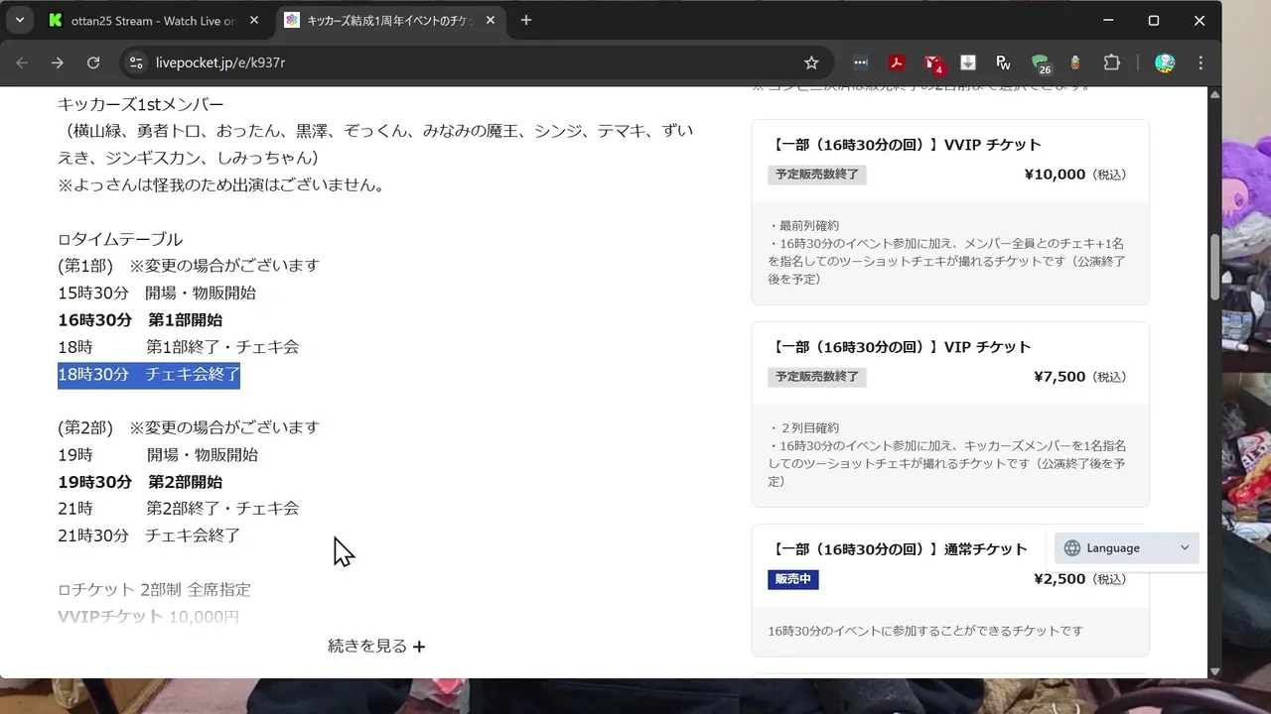Open the three-dots extension icon
Image resolution: width=1271 pixels, height=714 pixels.
click(x=861, y=62)
